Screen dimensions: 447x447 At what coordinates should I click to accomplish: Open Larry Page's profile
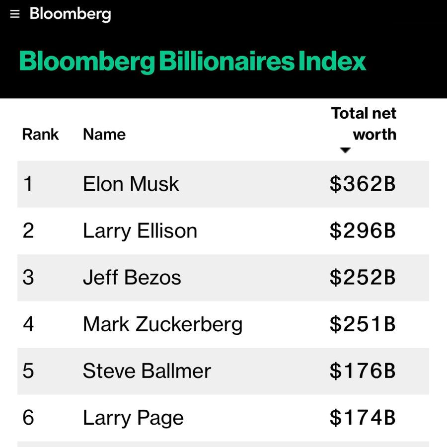coord(133,418)
